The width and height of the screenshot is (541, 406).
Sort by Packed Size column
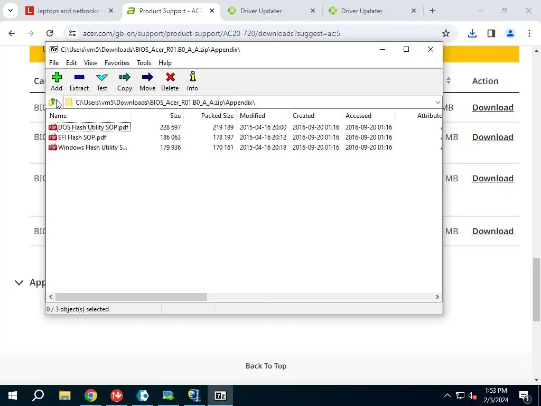click(x=210, y=116)
